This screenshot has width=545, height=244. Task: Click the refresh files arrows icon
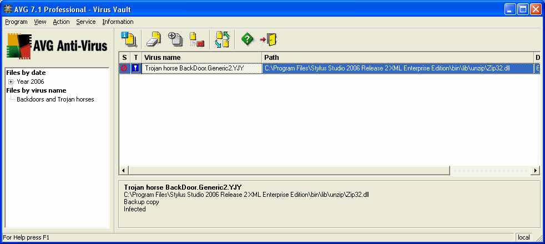[x=222, y=39]
